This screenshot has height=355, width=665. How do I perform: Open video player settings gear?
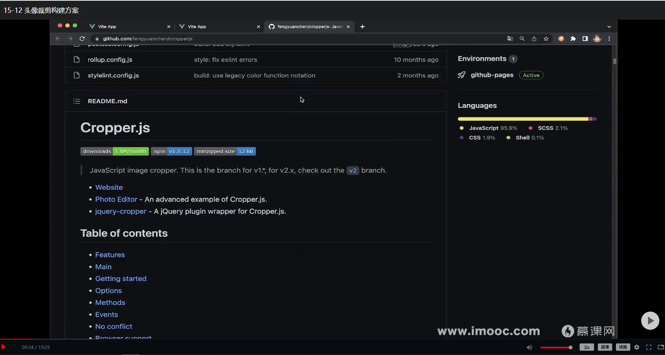637,347
